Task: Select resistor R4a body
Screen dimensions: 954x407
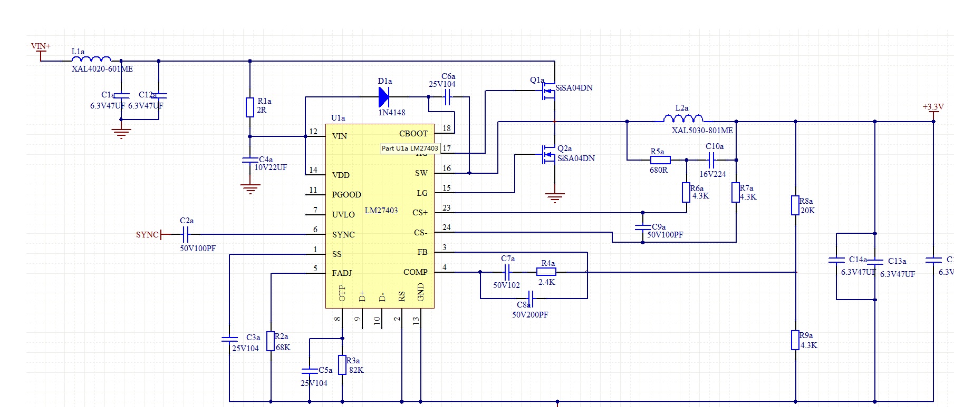Action: (546, 272)
